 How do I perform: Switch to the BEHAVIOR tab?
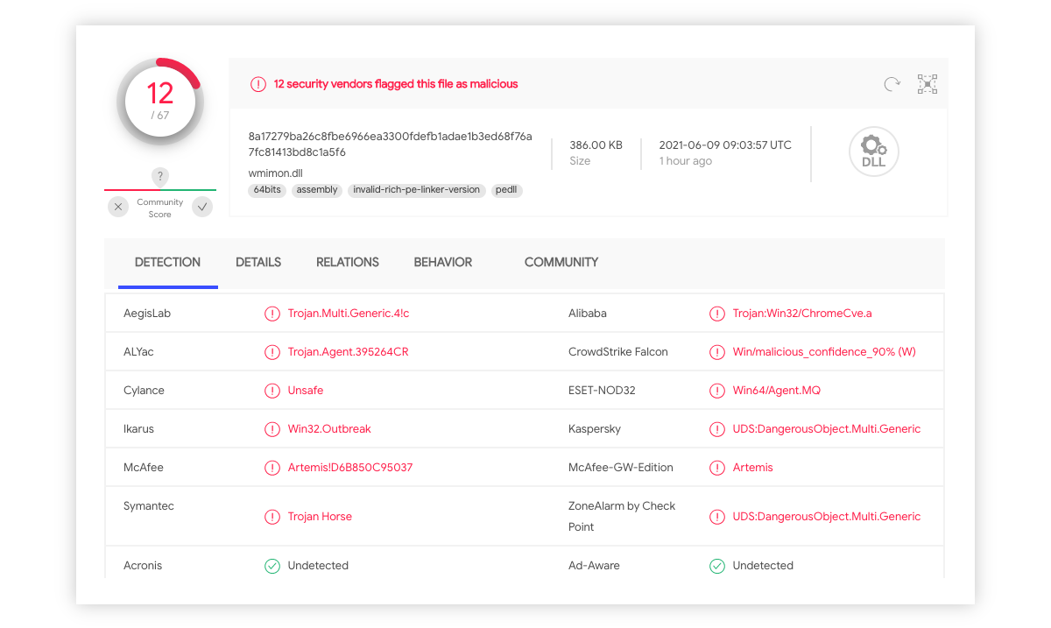click(x=443, y=262)
